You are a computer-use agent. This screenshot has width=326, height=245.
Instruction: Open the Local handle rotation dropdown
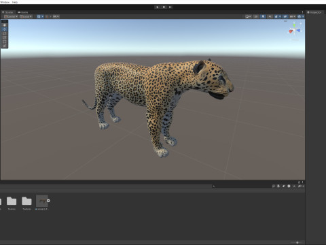click(x=26, y=16)
